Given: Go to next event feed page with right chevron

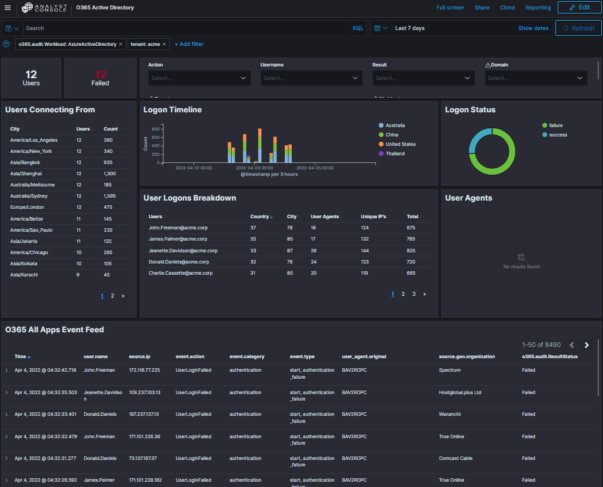Looking at the screenshot, I should (x=587, y=345).
